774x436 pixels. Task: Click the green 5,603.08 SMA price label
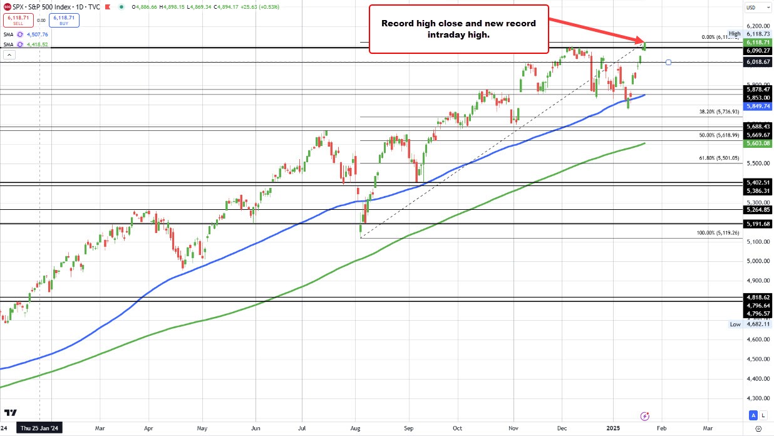point(758,143)
